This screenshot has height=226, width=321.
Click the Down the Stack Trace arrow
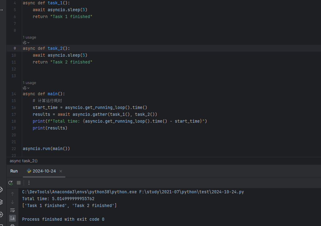coord(12,202)
